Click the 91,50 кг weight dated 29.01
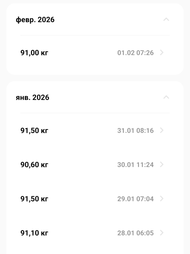This screenshot has height=254, width=190. click(34, 199)
